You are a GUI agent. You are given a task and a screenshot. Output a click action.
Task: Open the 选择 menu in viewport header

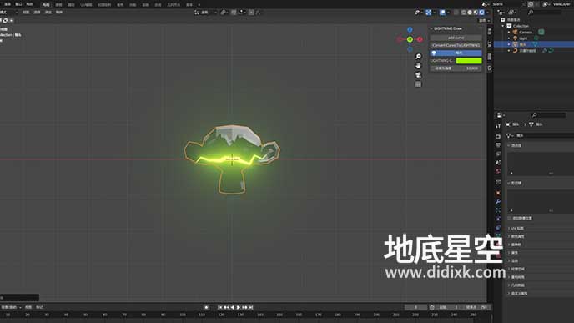coord(37,12)
